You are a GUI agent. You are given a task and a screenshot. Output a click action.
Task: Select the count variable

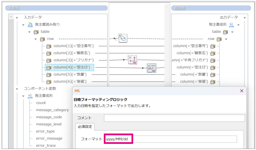click(x=41, y=103)
